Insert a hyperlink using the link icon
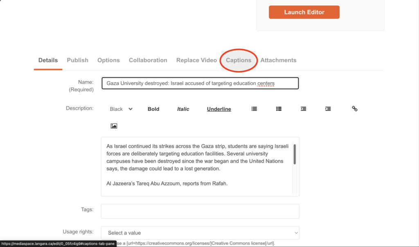This screenshot has height=247, width=419. coord(354,109)
